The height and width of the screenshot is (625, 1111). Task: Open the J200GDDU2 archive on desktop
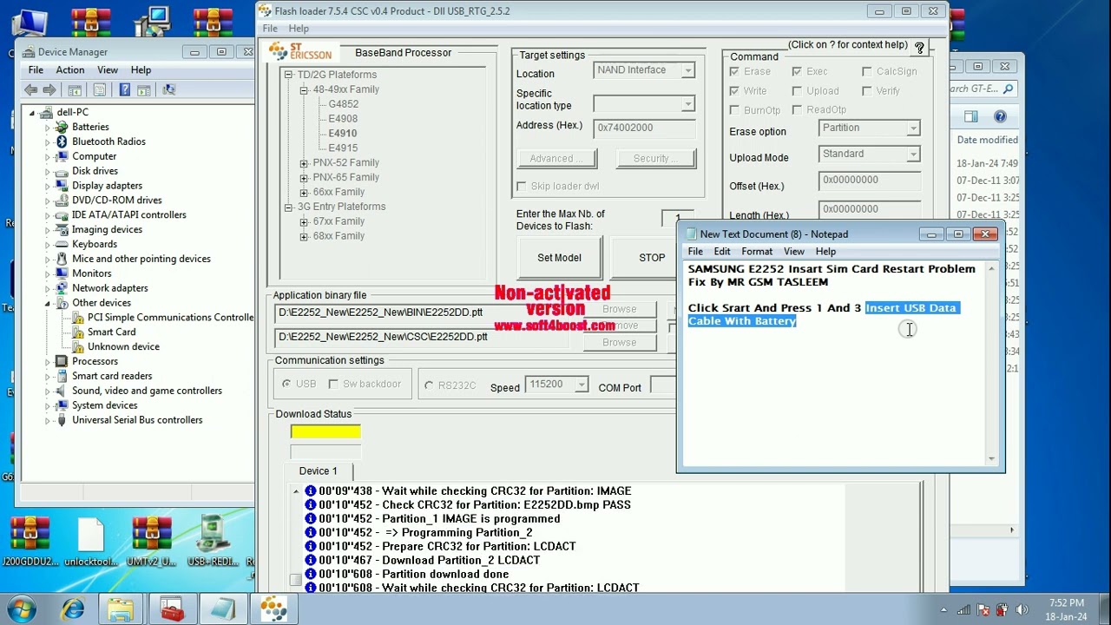pos(30,542)
